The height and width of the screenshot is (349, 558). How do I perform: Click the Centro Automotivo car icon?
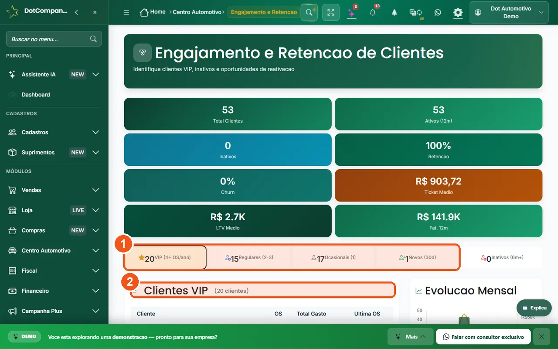click(x=12, y=250)
